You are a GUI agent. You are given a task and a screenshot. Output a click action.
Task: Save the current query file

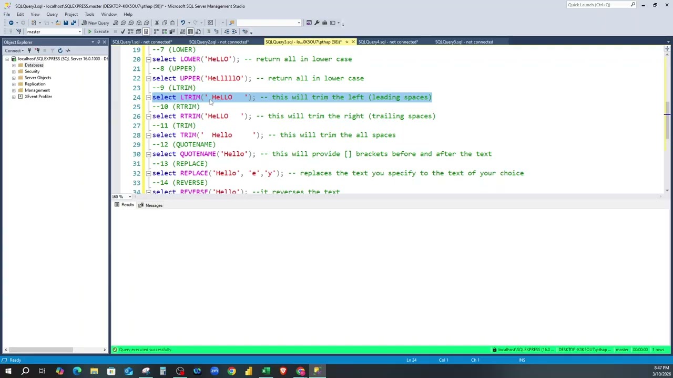coord(66,23)
